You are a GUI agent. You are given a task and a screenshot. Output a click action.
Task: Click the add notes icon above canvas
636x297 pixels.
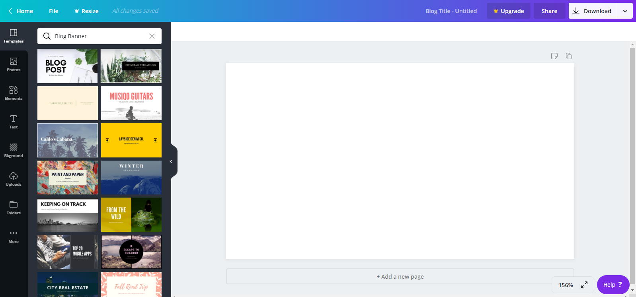[554, 56]
